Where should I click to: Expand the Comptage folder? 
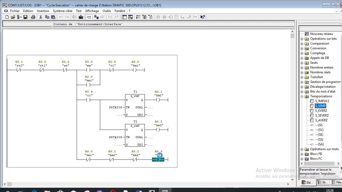pos(302,53)
